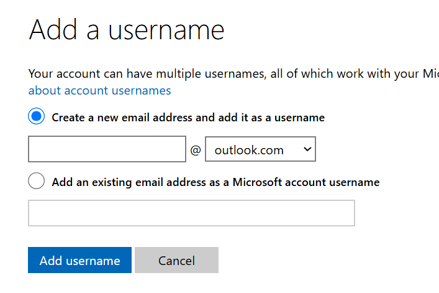The image size is (439, 293).
Task: Click the Add username button
Action: [80, 260]
